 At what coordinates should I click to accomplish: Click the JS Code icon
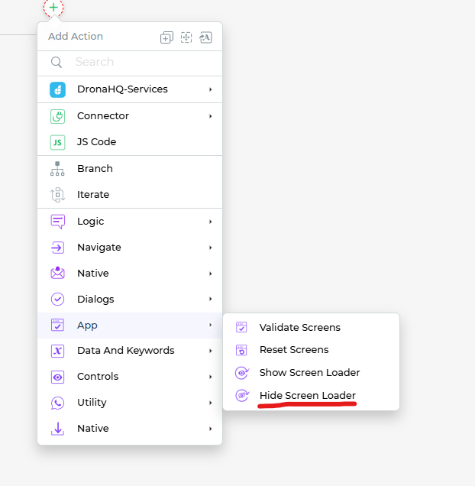pos(57,142)
